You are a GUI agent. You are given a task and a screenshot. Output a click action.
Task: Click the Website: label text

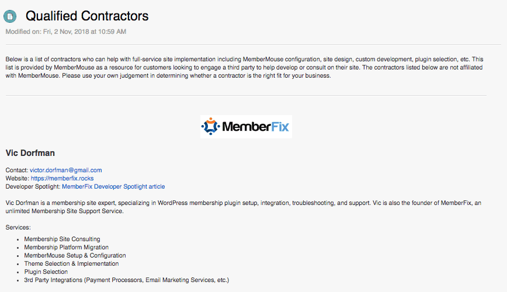[17, 178]
